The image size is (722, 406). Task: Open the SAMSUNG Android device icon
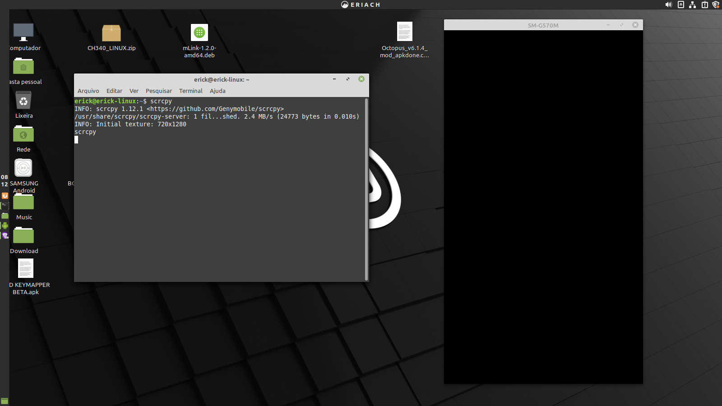pos(23,168)
